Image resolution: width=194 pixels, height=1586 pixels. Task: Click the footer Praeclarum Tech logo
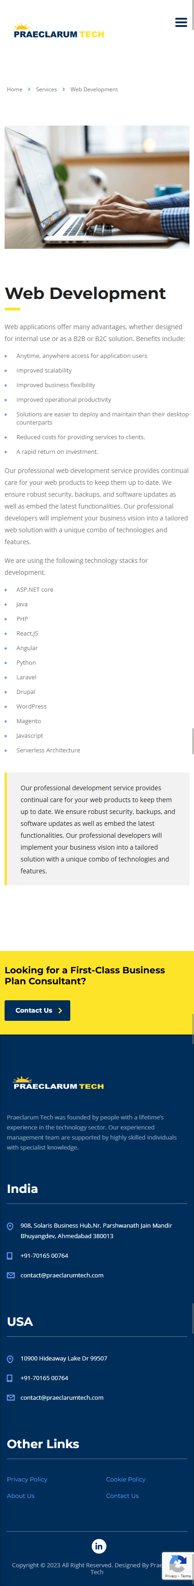tap(58, 1083)
